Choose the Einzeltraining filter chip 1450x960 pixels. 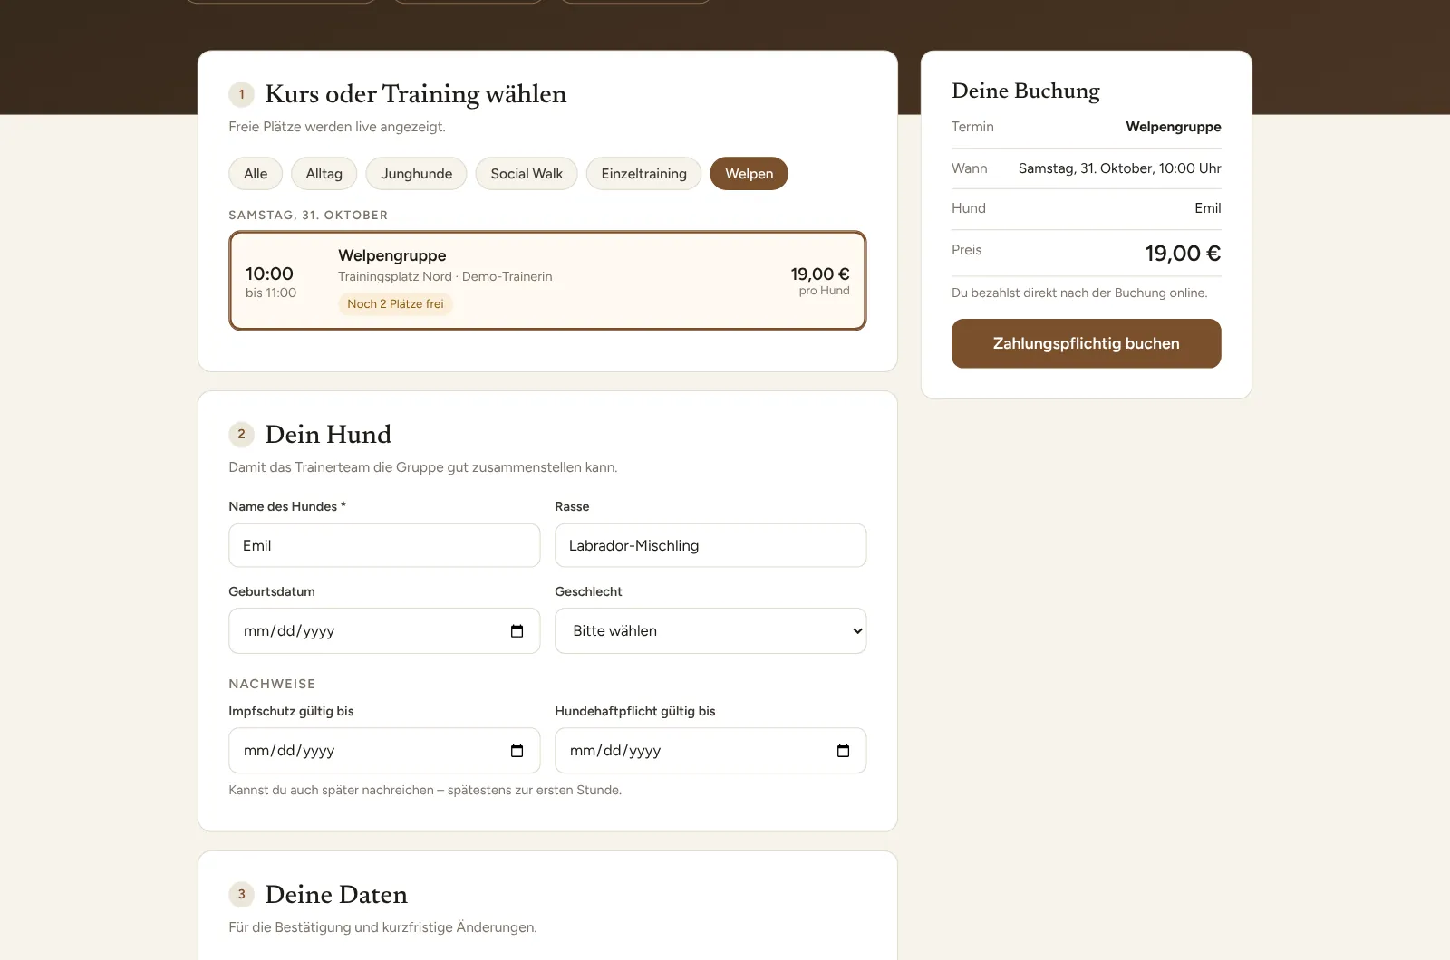click(x=643, y=174)
